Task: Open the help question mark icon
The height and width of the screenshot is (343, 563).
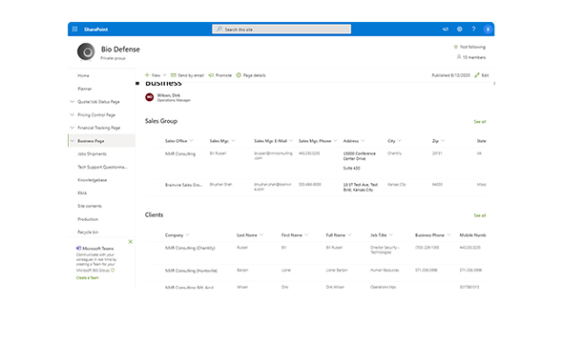Action: coord(473,29)
